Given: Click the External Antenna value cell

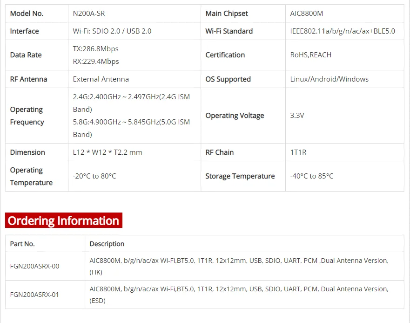Looking at the screenshot, I should click(101, 79).
